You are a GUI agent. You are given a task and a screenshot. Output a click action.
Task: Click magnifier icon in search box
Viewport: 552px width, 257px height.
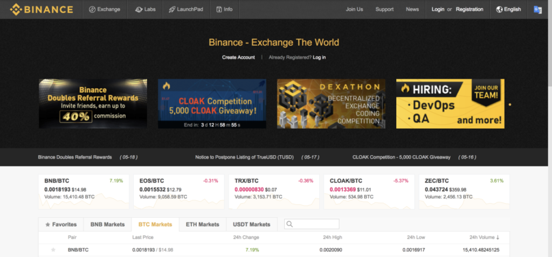click(x=289, y=224)
